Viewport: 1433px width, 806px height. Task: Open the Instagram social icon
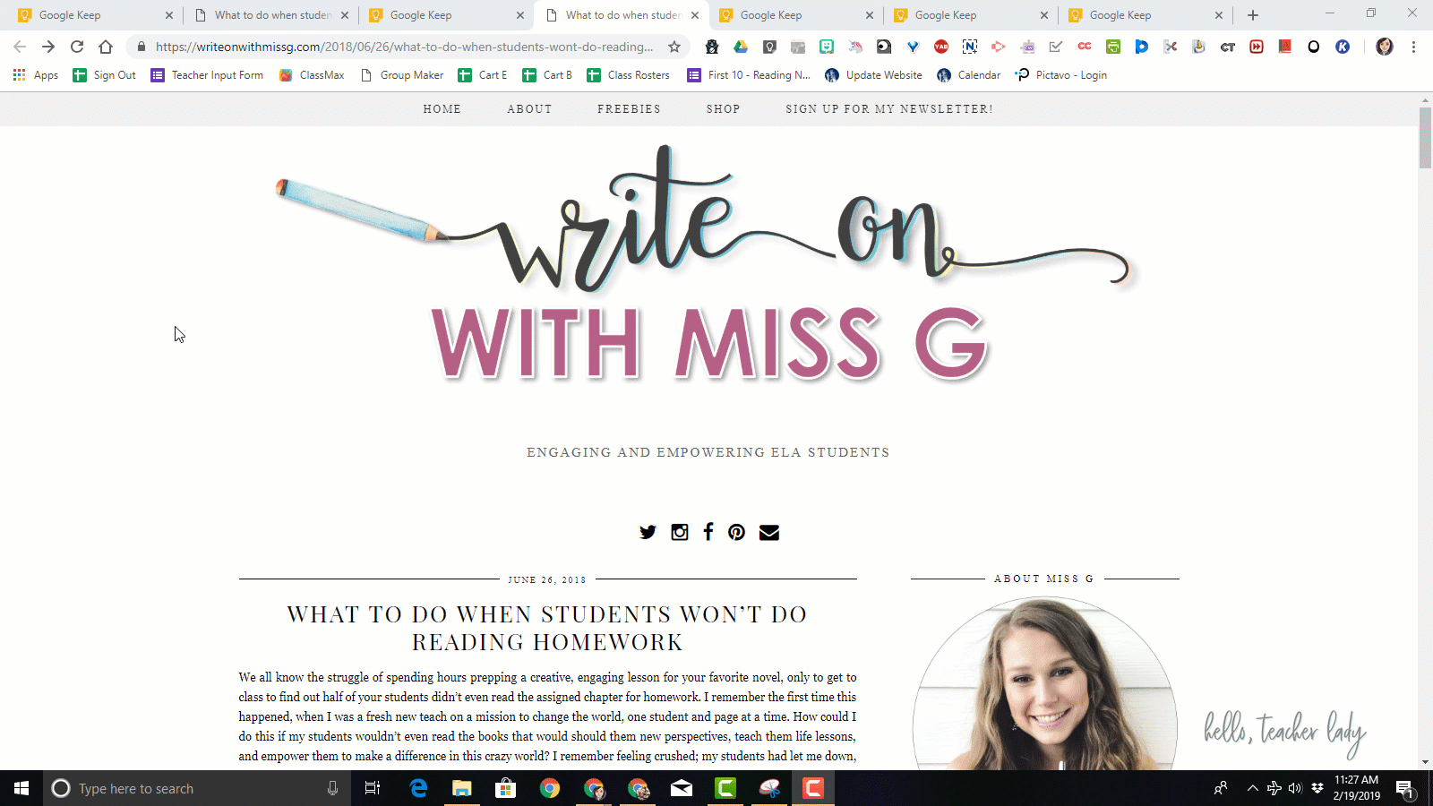(680, 532)
